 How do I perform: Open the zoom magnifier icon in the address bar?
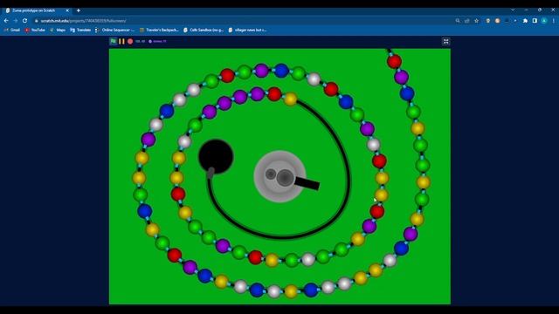pos(458,21)
